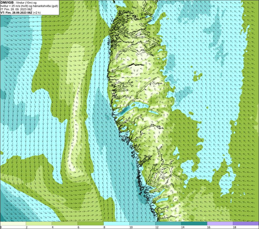This screenshot has width=259, height=229.
Task: Click the 12–14 m/s teal legend swatch
Action: click(x=168, y=223)
